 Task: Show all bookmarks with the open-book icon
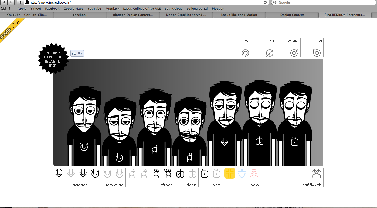pos(4,8)
